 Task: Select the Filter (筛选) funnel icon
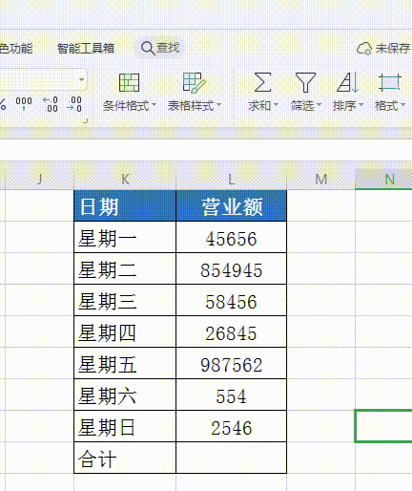point(305,82)
